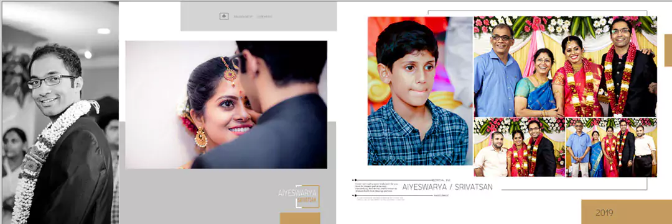The height and width of the screenshot is (224, 672).
Task: Select the couple with parents group photo
Action: 565,66
